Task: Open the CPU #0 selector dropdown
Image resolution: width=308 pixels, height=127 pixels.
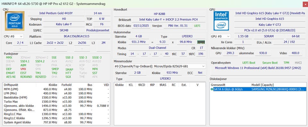Action: click(13, 36)
